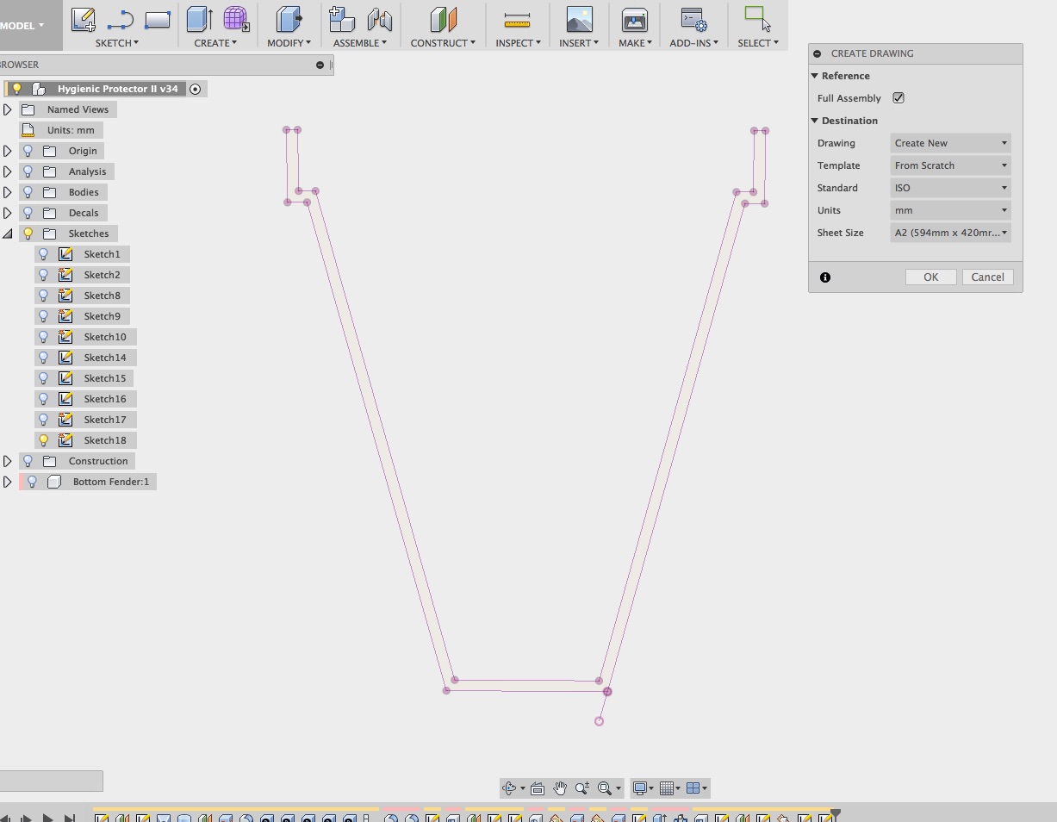Click the info icon in Create Drawing dialog
This screenshot has width=1057, height=822.
824,277
